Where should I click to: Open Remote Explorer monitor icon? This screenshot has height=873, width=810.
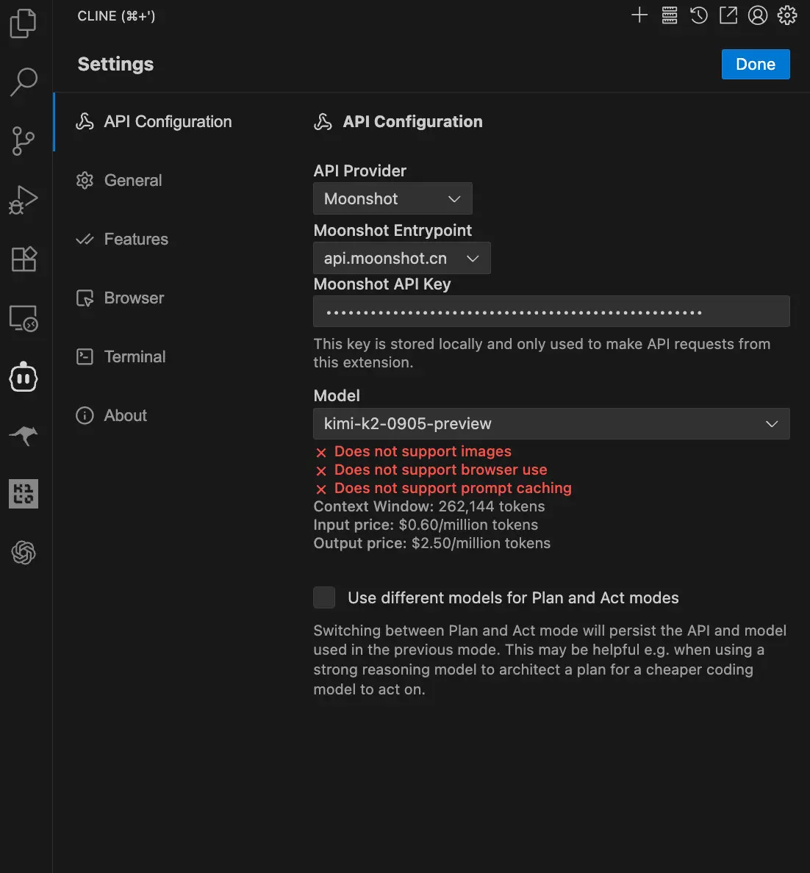[x=24, y=318]
